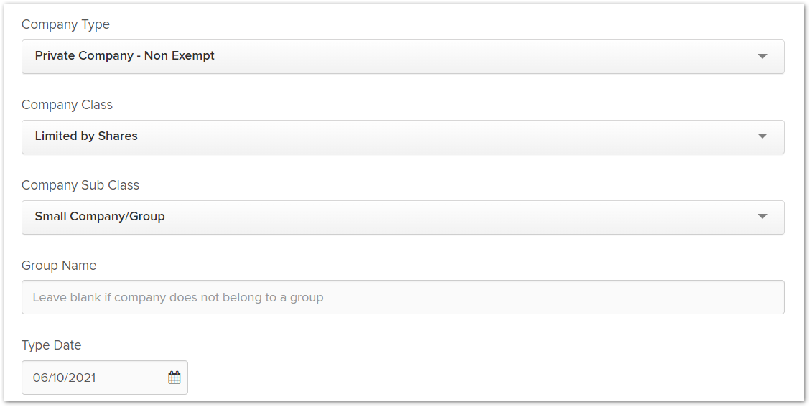
Task: Focus the Type Date input box
Action: [x=105, y=378]
